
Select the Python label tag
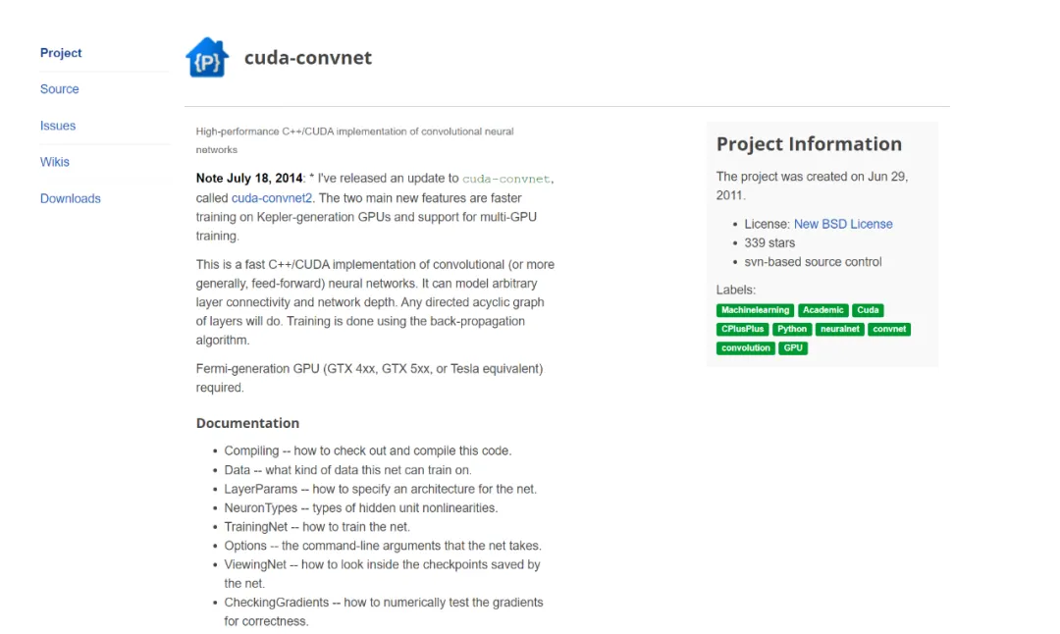tap(792, 329)
